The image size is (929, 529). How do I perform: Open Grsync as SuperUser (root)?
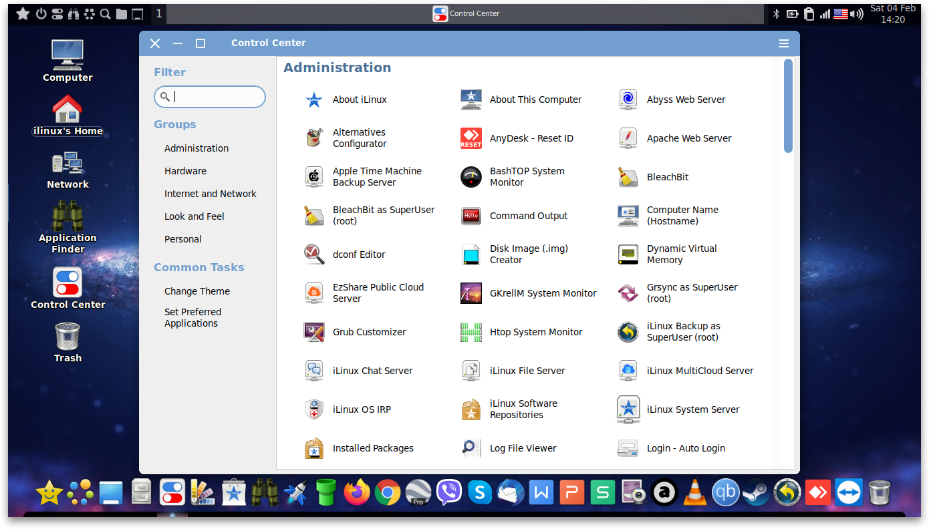click(x=678, y=293)
